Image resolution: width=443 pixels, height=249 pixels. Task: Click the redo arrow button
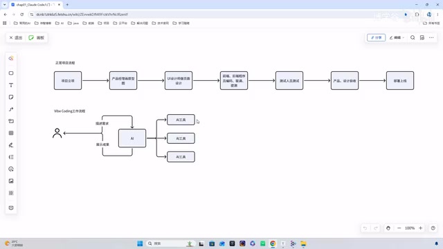pyautogui.click(x=376, y=228)
